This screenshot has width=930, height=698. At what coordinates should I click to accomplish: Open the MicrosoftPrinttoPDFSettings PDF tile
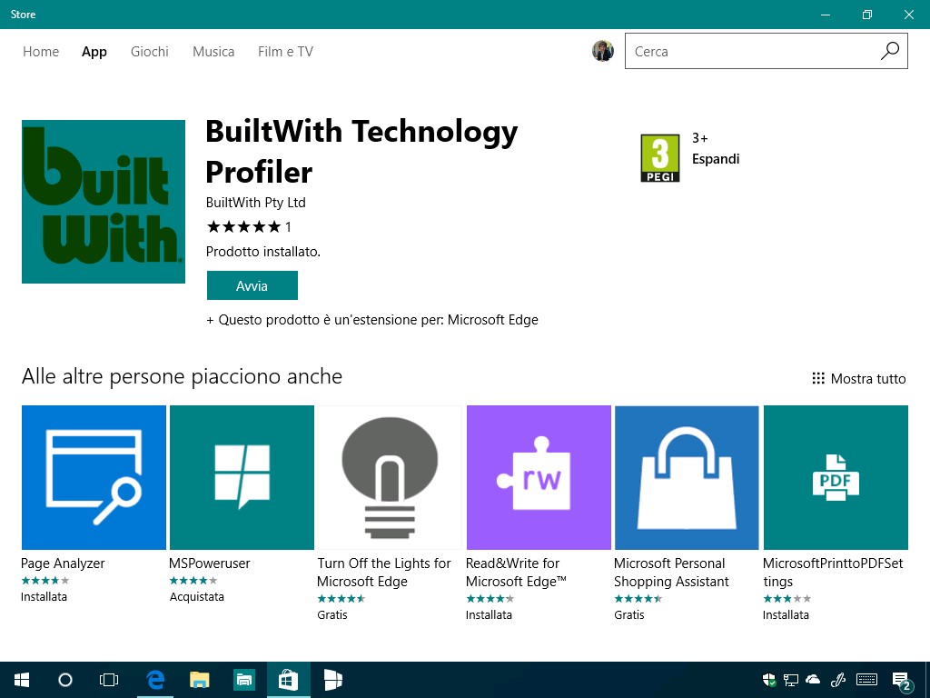click(x=836, y=477)
